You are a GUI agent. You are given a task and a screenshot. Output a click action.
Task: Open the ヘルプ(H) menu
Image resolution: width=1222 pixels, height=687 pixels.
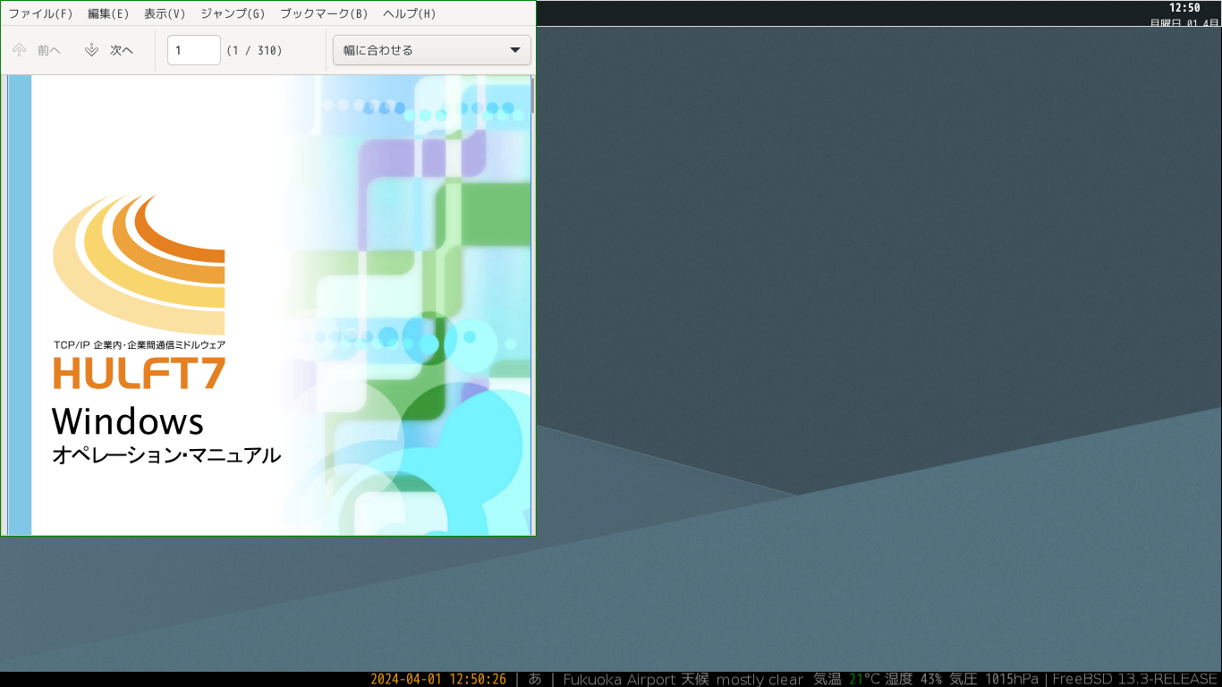(x=410, y=14)
